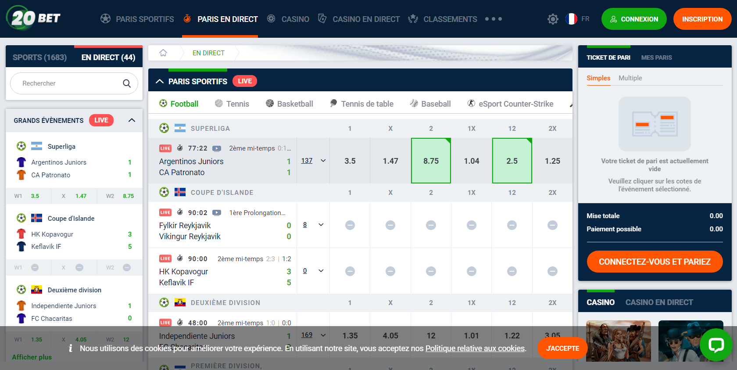Select the Tennis sport tab
This screenshot has width=737, height=370.
tap(232, 104)
